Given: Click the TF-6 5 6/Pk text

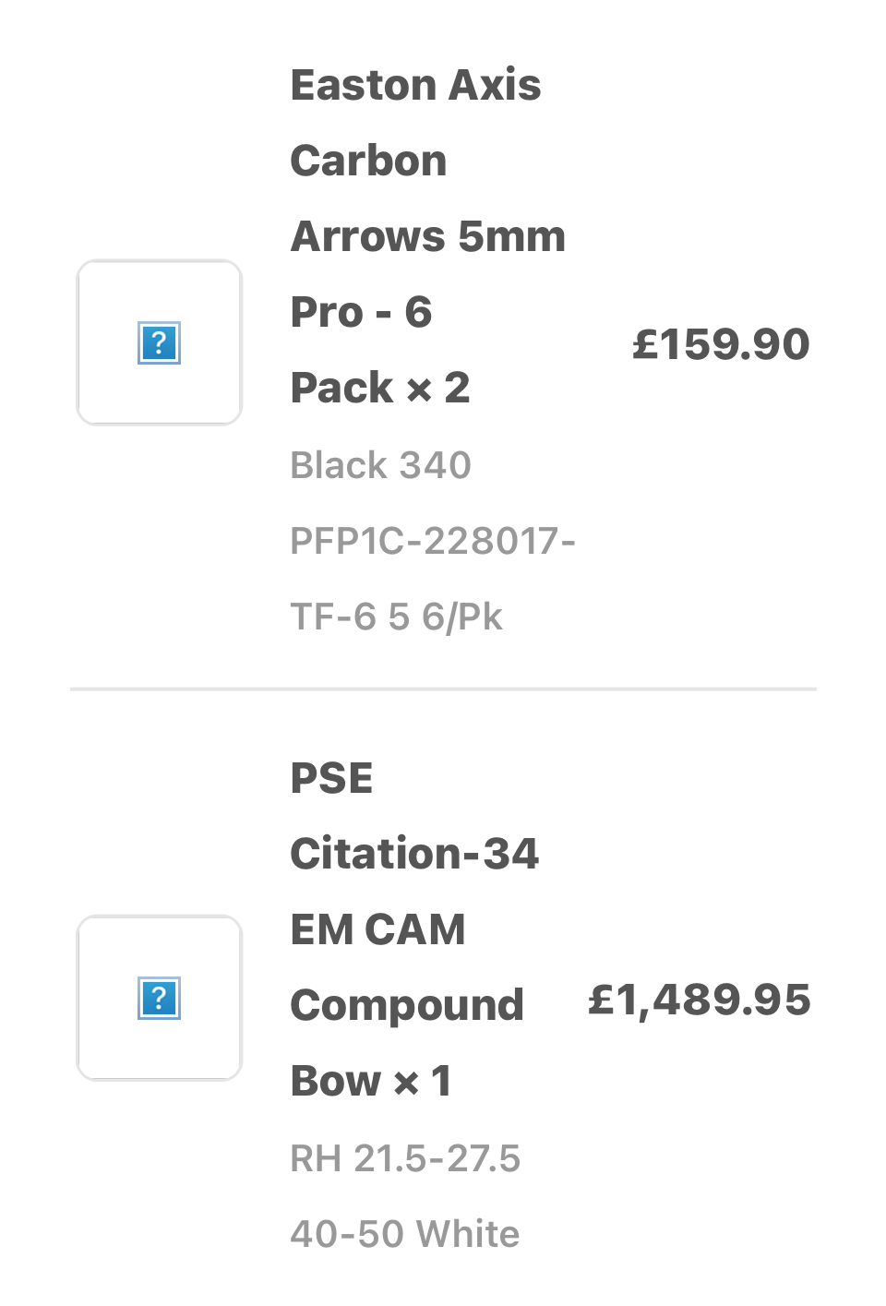Looking at the screenshot, I should (x=396, y=617).
